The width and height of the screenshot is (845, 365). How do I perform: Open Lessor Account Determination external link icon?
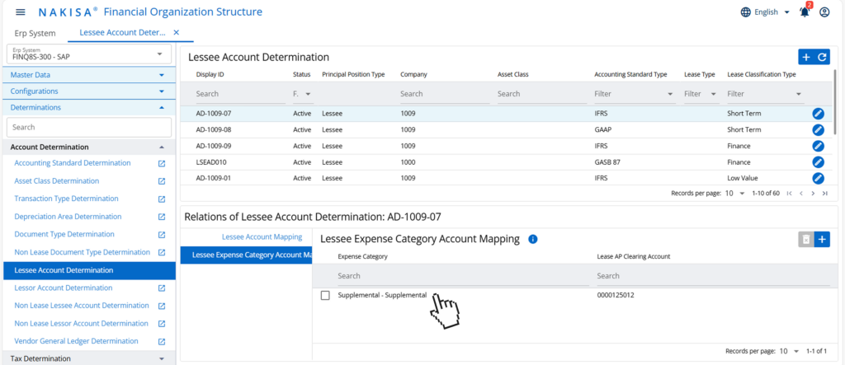coord(161,288)
